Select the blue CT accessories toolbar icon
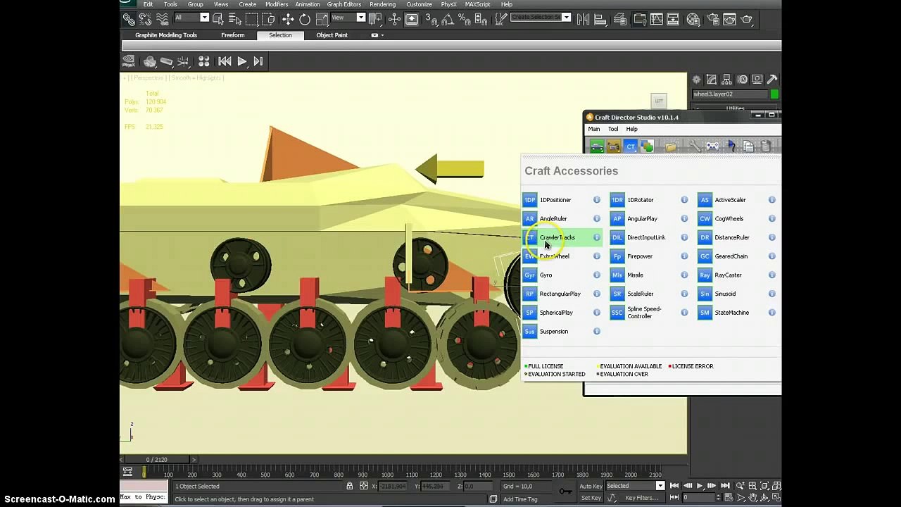The width and height of the screenshot is (901, 507). [631, 146]
